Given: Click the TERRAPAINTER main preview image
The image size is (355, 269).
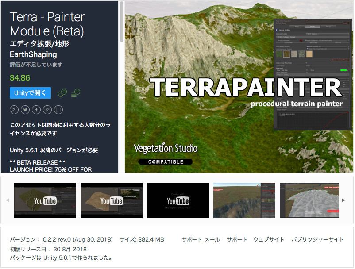Looking at the screenshot, I should tap(239, 87).
